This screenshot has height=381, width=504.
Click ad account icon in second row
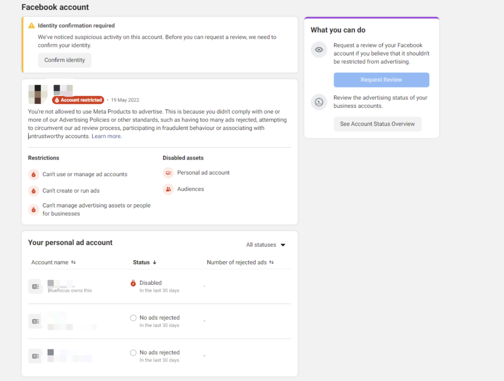point(35,321)
